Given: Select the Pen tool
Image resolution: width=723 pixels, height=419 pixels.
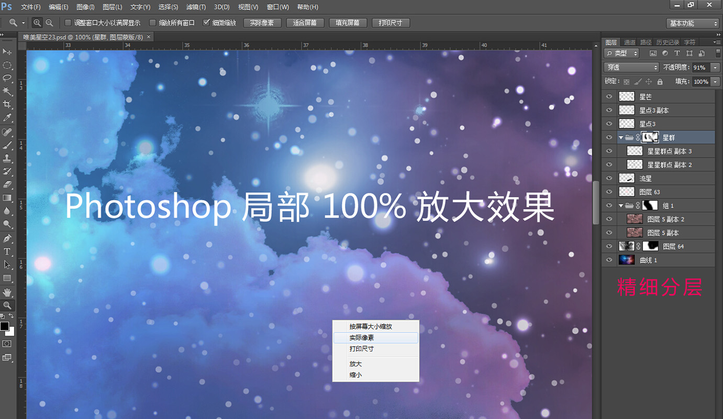Looking at the screenshot, I should tap(7, 238).
